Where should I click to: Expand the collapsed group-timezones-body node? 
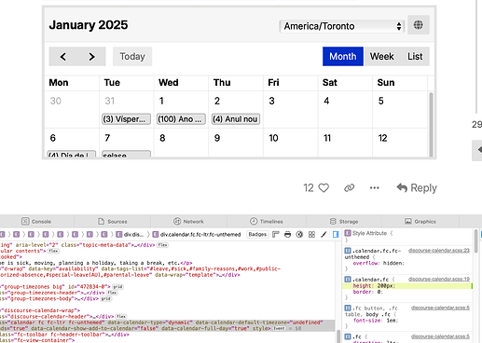coord(78,298)
